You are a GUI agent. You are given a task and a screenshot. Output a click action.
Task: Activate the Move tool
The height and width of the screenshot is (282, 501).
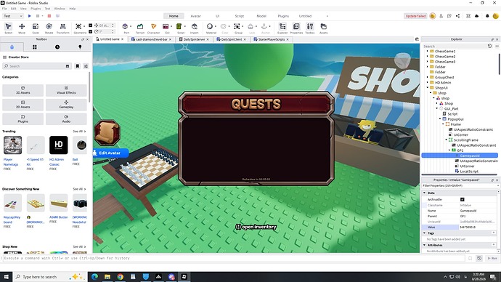22,28
